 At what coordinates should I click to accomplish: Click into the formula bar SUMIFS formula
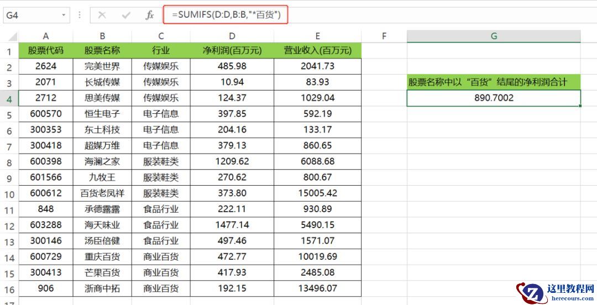[226, 15]
